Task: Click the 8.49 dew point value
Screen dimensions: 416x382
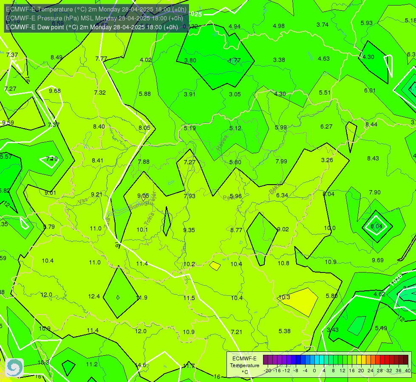Action: click(57, 58)
